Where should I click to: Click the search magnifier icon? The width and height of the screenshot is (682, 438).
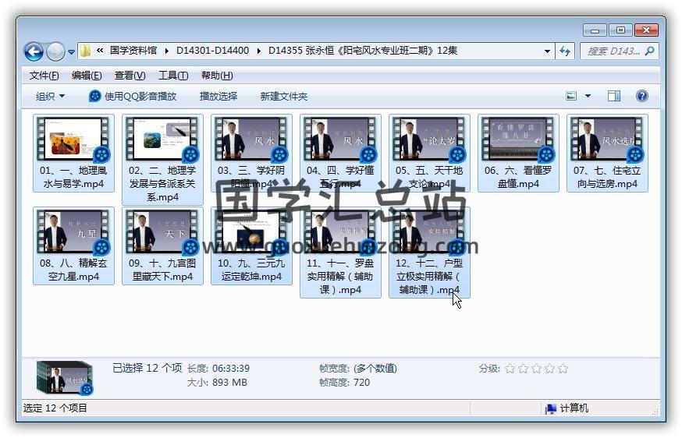(x=648, y=51)
